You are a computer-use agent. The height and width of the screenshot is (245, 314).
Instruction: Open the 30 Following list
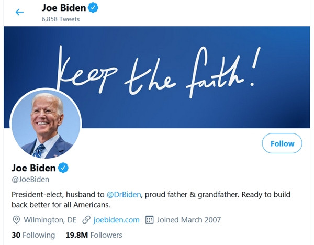tap(33, 235)
